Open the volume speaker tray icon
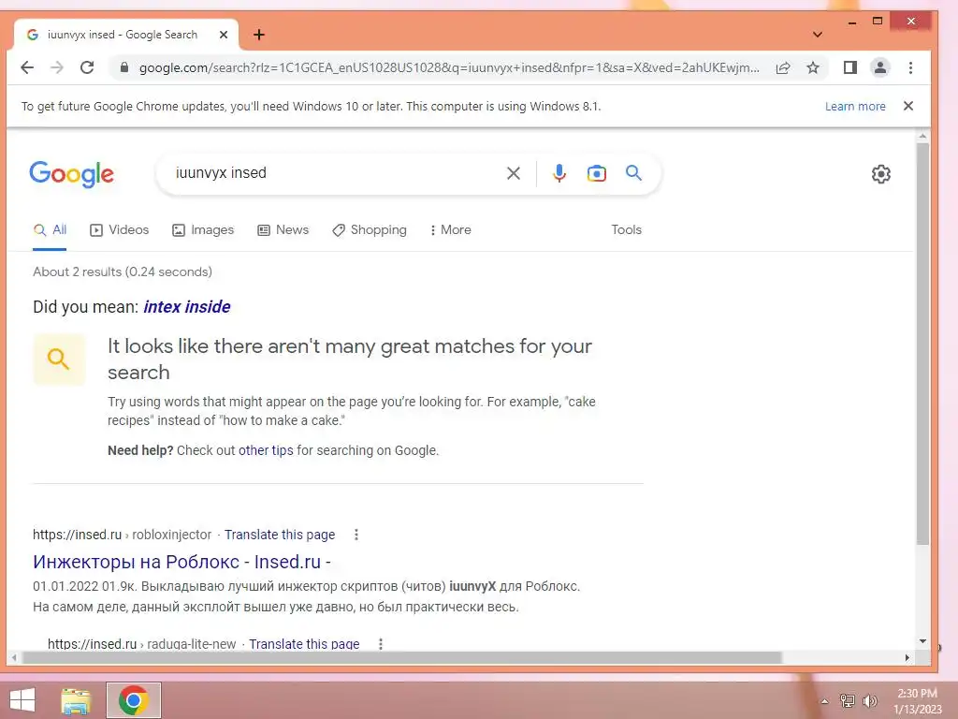 click(x=870, y=701)
